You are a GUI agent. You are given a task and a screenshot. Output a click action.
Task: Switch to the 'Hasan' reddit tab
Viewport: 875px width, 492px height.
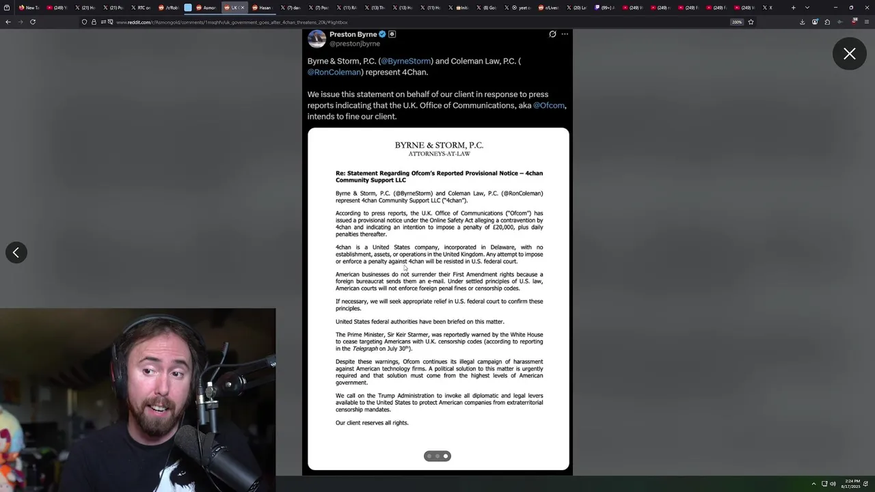click(263, 8)
